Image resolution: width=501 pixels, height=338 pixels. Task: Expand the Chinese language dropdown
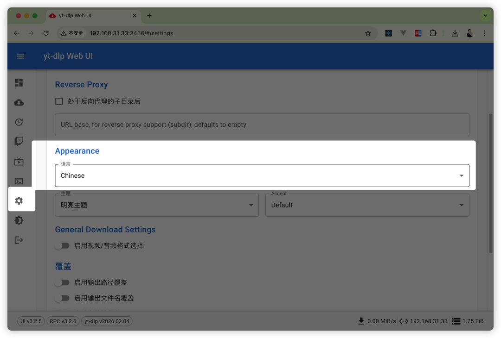[262, 176]
